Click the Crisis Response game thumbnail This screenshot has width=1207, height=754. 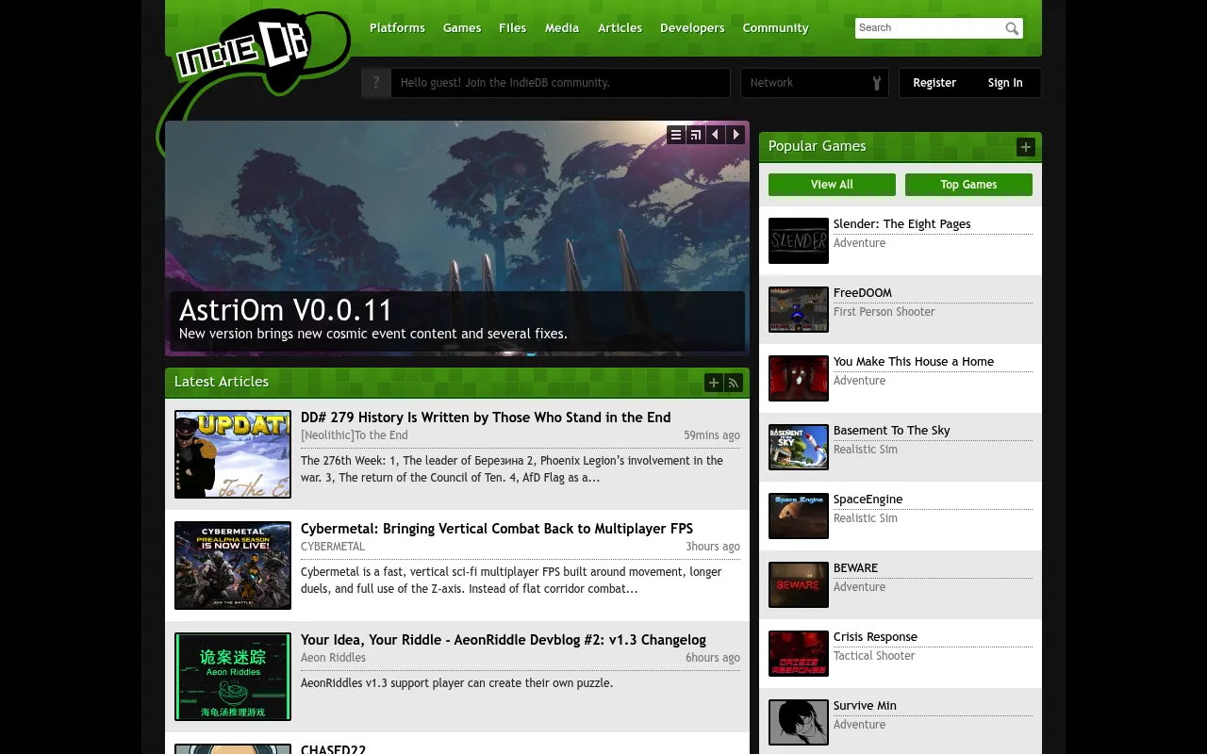pos(799,654)
